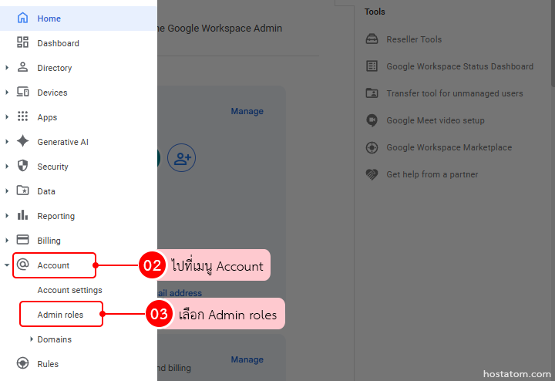The width and height of the screenshot is (555, 381).
Task: Click the Apps dot-grid icon
Action: (22, 116)
